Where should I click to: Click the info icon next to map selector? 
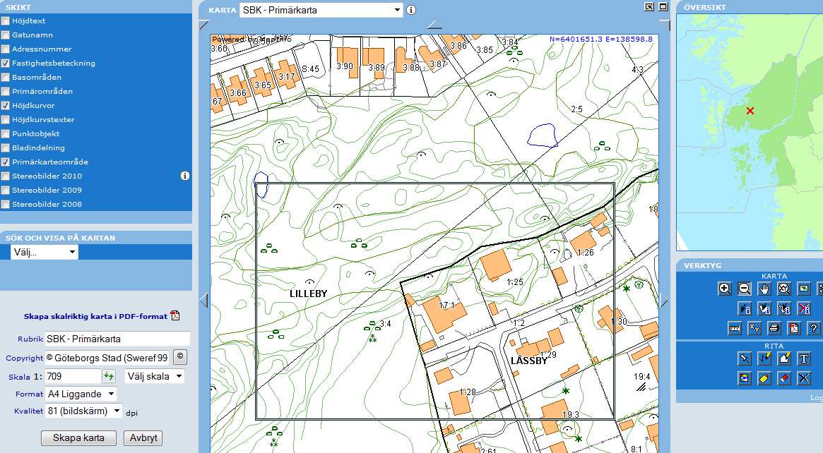tap(411, 10)
